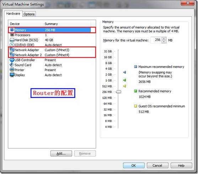Screen dimensions: 198x174
Task: Click the 40 GB hard disk summary
Action: (x=49, y=40)
